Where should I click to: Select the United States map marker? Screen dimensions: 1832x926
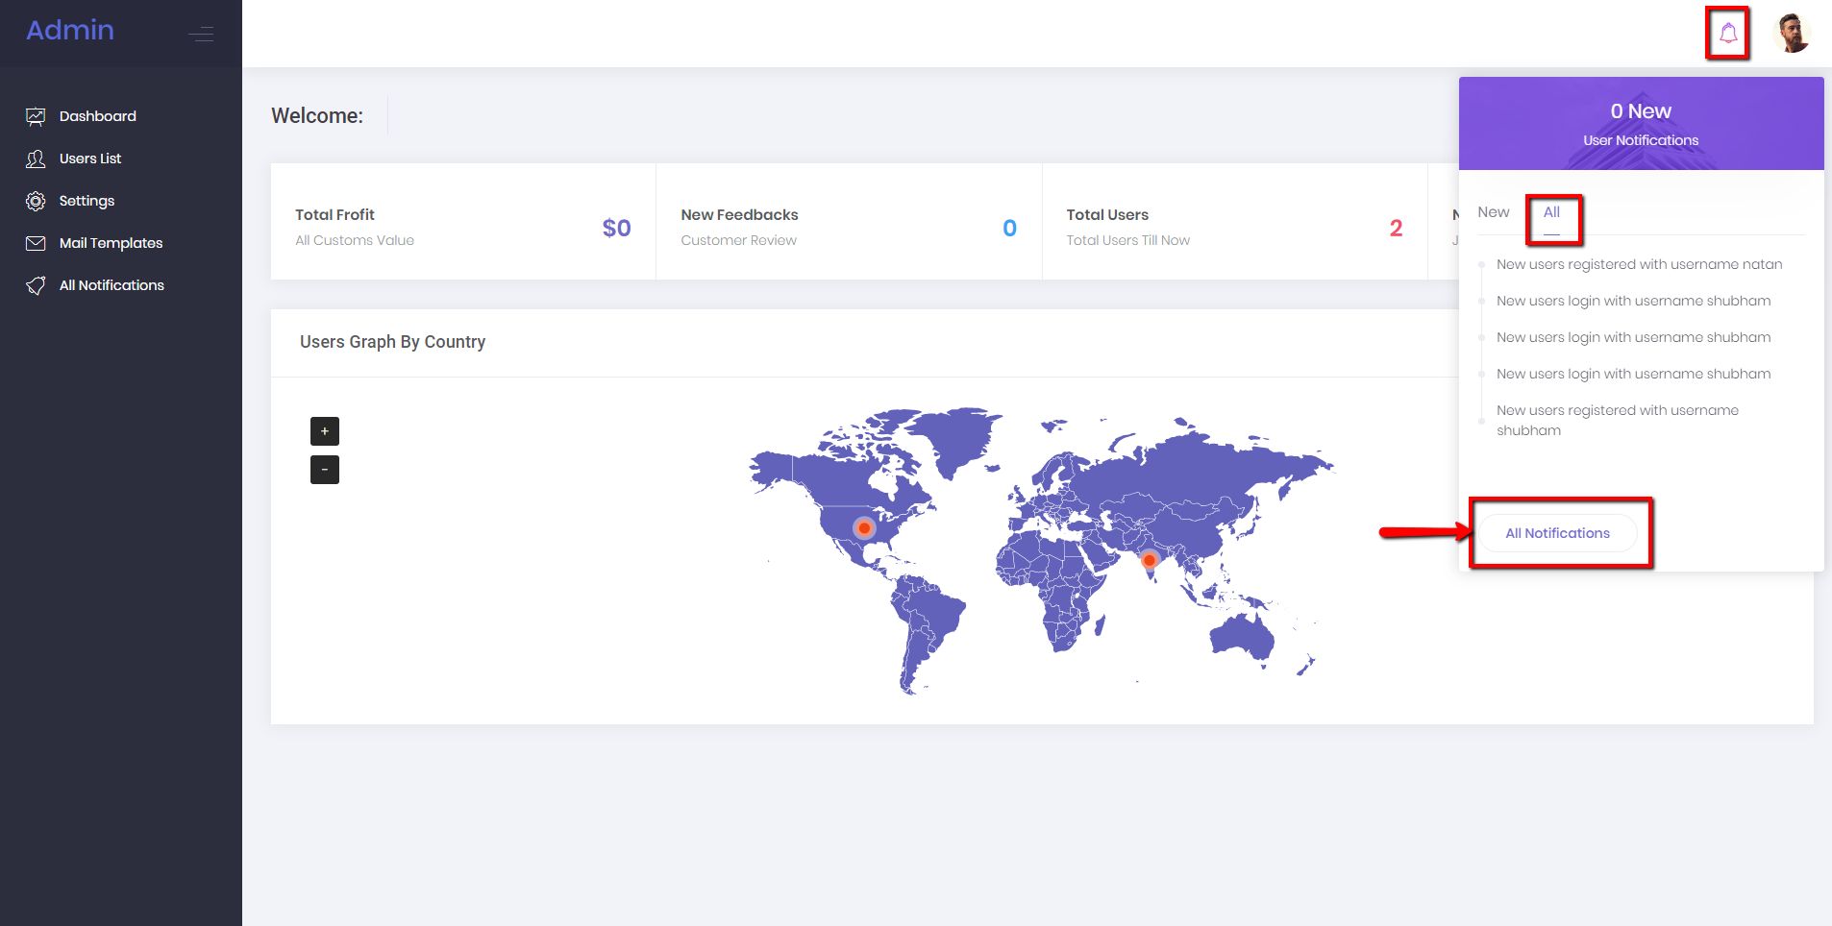tap(864, 528)
